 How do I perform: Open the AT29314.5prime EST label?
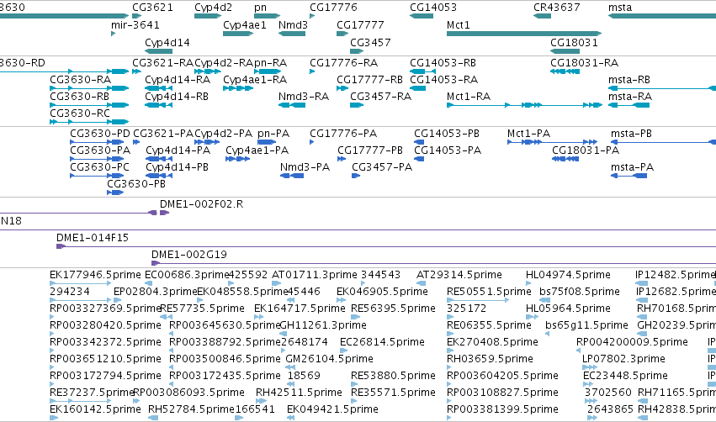coord(459,275)
